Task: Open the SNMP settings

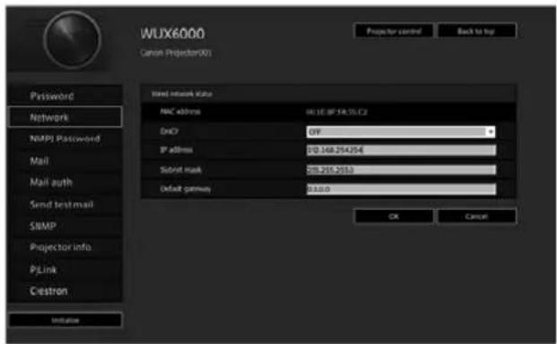Action: 65,226
